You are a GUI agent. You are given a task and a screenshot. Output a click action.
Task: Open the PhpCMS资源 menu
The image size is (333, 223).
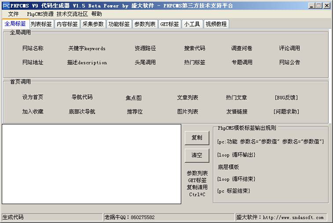coord(40,14)
